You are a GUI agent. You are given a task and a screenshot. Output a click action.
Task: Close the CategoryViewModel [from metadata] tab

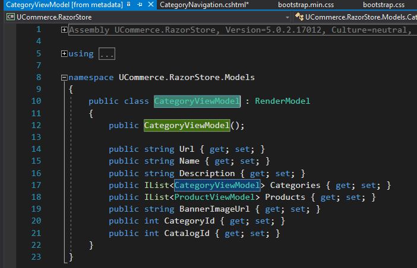point(150,5)
